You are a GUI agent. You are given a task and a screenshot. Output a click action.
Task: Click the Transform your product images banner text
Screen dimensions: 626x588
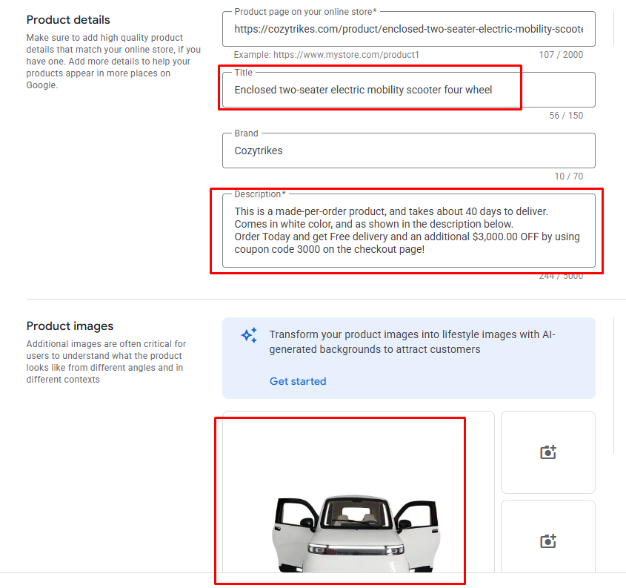point(412,342)
